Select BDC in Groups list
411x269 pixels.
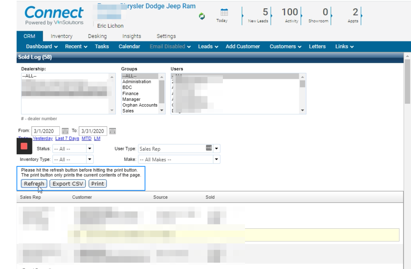click(x=140, y=88)
